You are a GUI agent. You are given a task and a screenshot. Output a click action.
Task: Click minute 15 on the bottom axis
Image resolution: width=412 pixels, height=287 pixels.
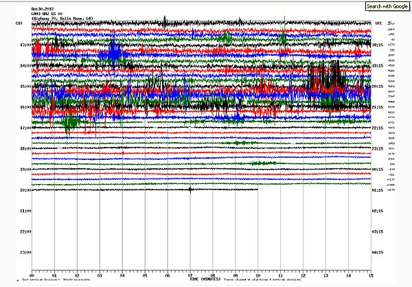pyautogui.click(x=369, y=276)
